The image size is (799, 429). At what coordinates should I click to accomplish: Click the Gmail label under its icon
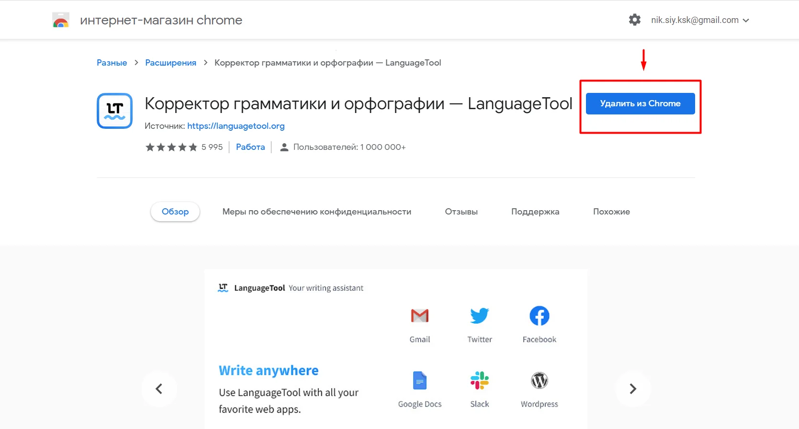click(420, 339)
